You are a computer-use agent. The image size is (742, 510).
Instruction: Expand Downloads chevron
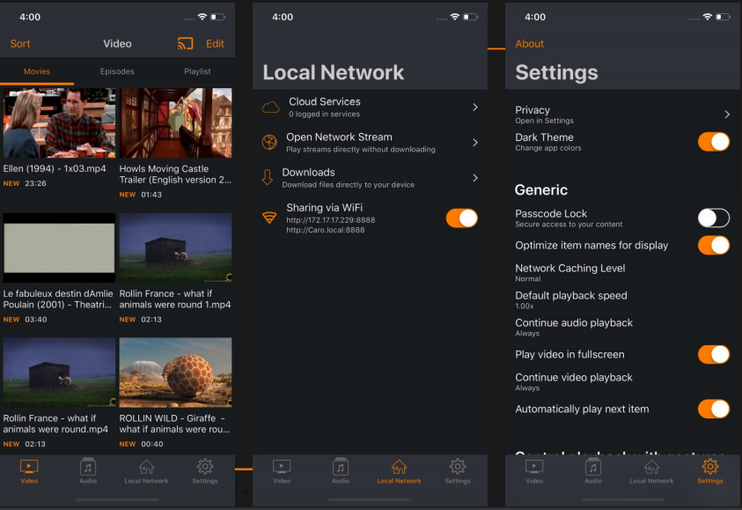tap(475, 178)
